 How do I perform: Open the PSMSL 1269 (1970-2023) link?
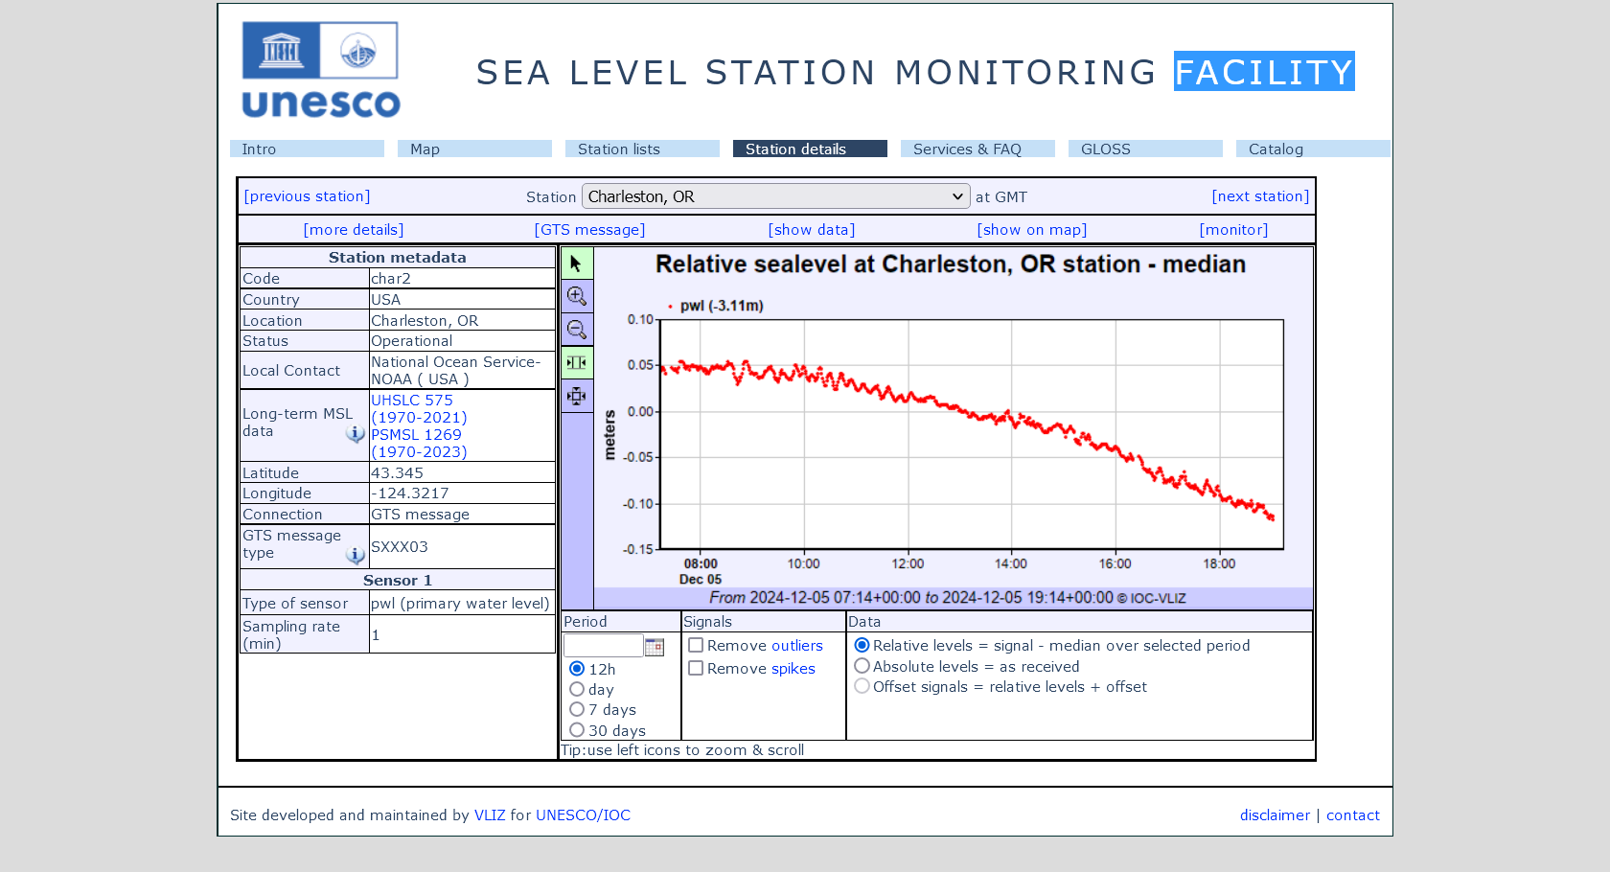pos(419,444)
